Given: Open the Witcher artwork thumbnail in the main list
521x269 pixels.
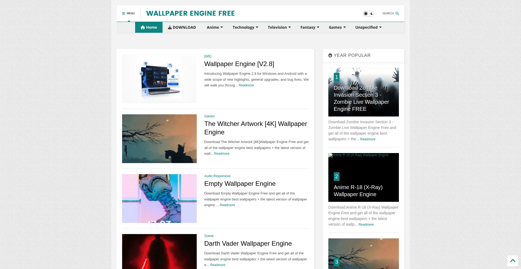Looking at the screenshot, I should [x=159, y=139].
